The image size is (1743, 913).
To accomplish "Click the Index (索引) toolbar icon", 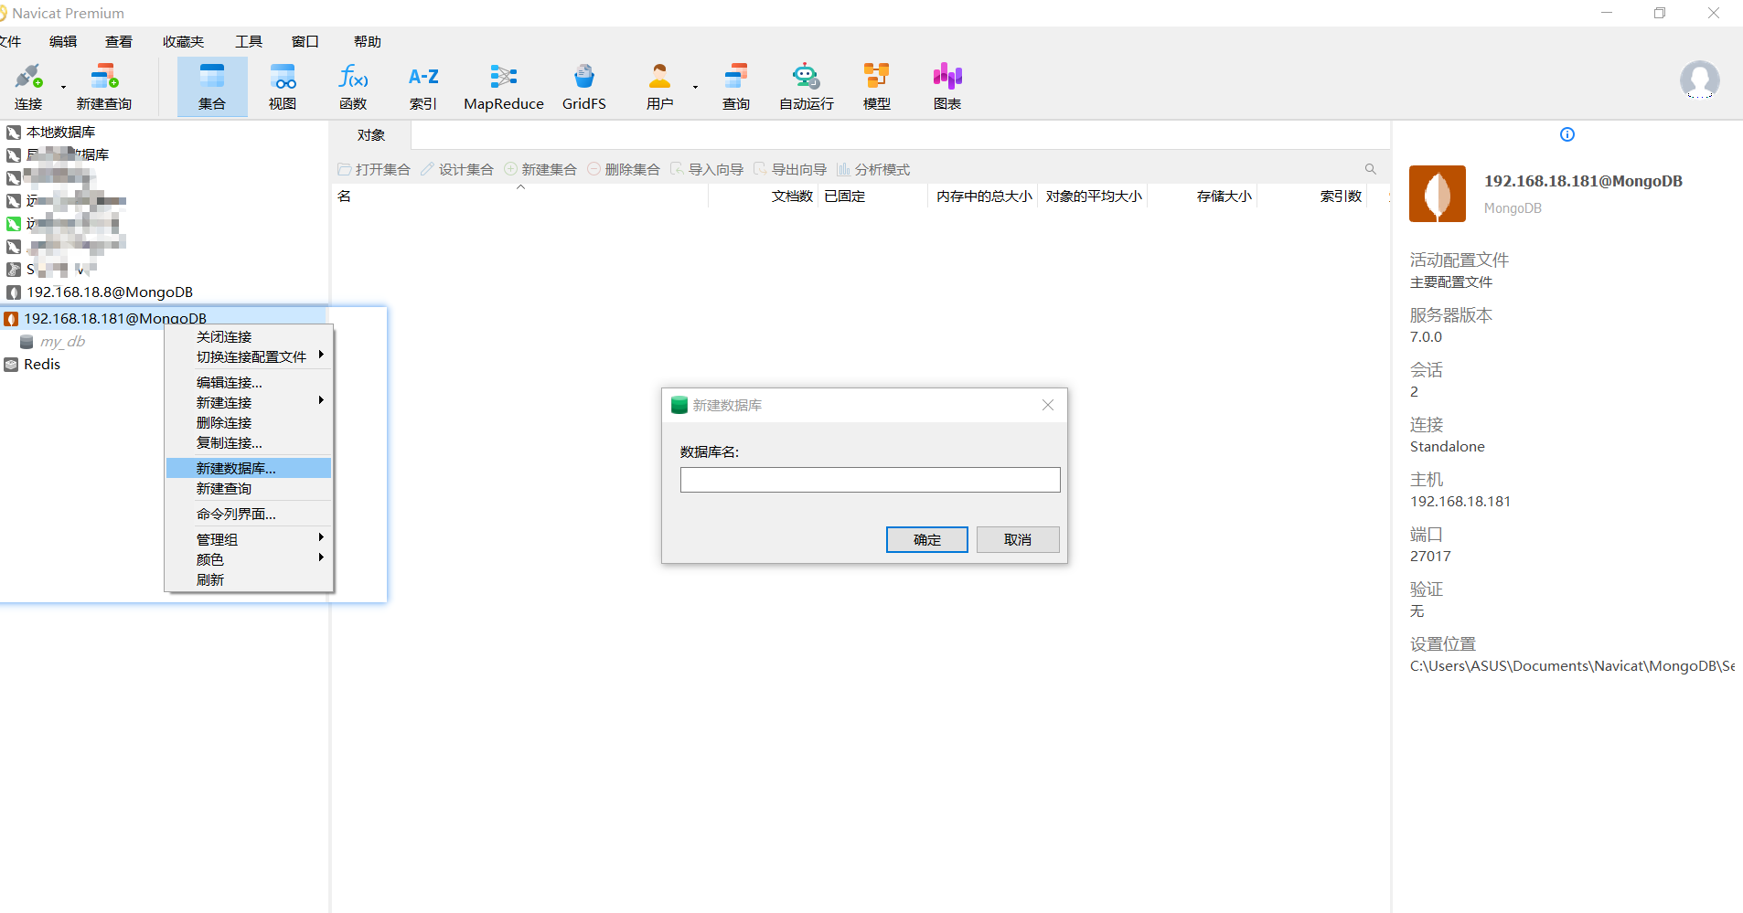I will [423, 87].
